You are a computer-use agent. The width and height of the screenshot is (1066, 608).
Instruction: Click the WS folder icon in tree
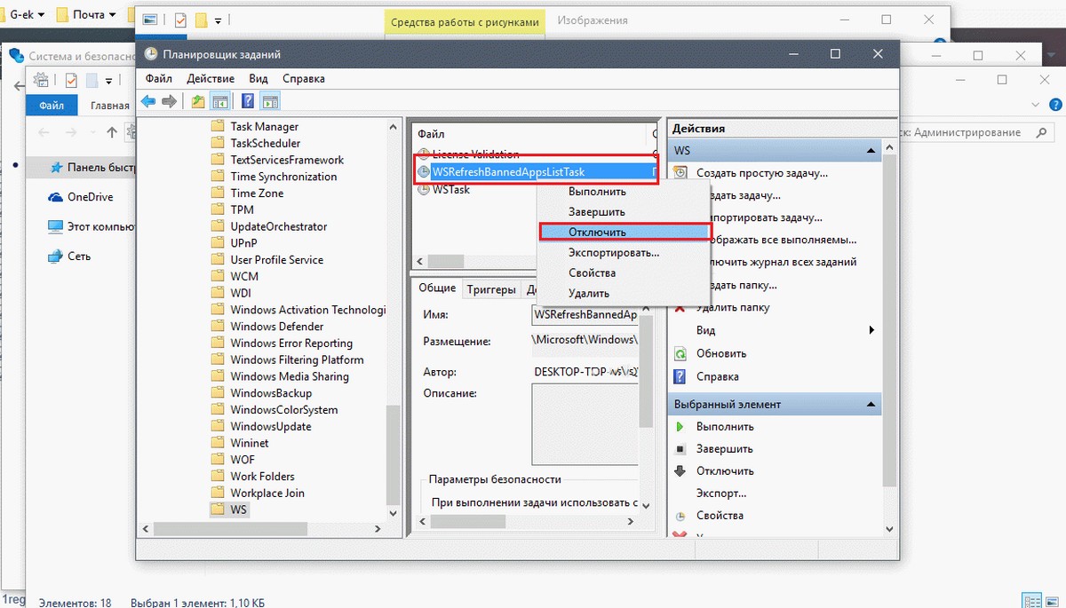point(218,509)
